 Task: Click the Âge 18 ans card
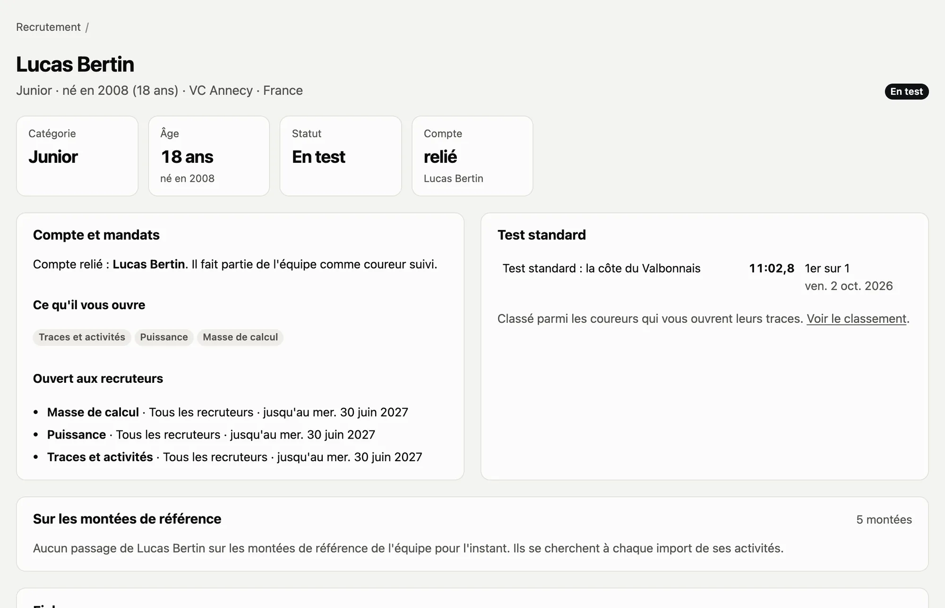point(209,156)
